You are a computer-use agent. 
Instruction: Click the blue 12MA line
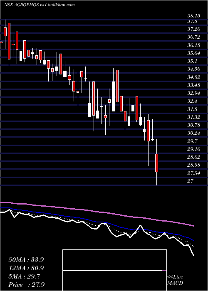97,222
